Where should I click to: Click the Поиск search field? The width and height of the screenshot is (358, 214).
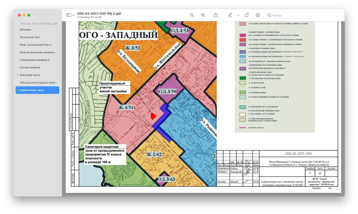pos(303,15)
